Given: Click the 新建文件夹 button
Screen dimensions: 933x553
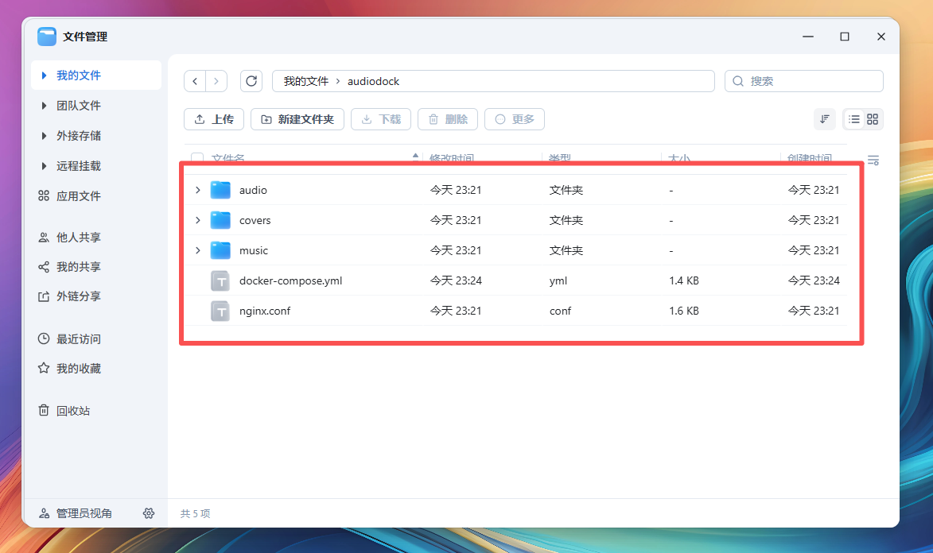Looking at the screenshot, I should (x=297, y=118).
